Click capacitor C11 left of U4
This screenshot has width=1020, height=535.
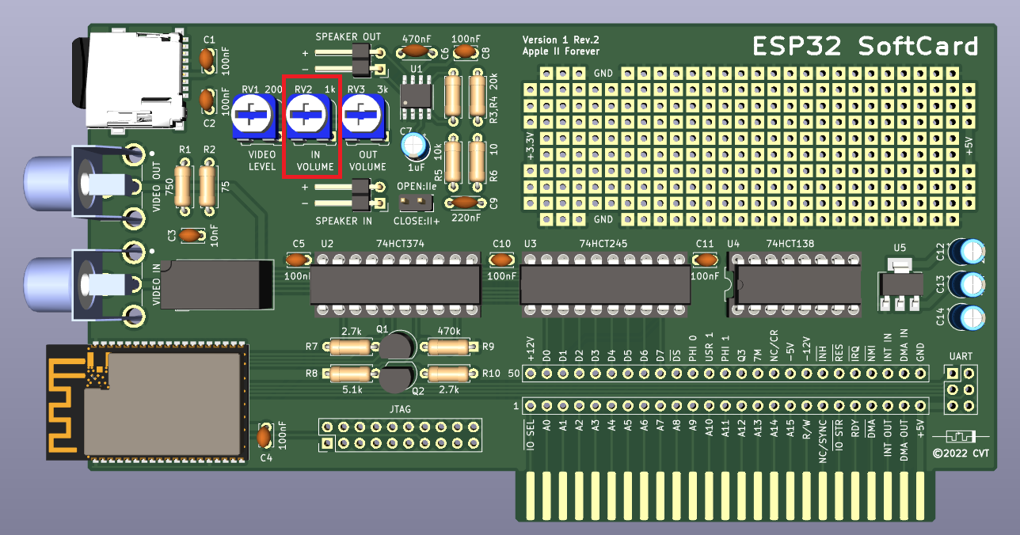tap(705, 259)
